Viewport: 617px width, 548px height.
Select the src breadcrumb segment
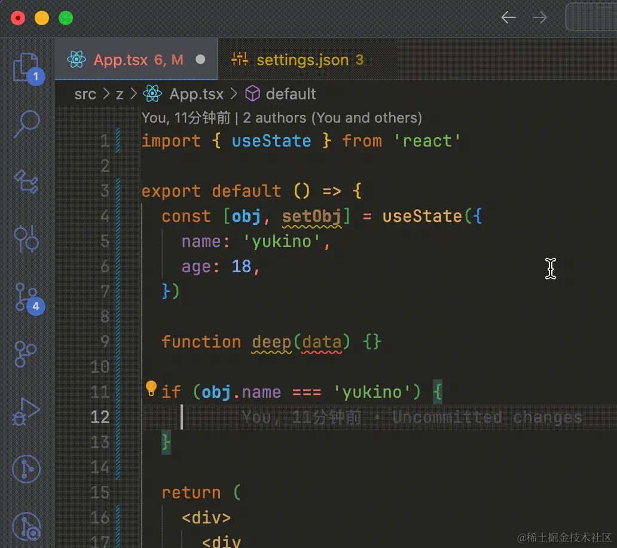(85, 94)
